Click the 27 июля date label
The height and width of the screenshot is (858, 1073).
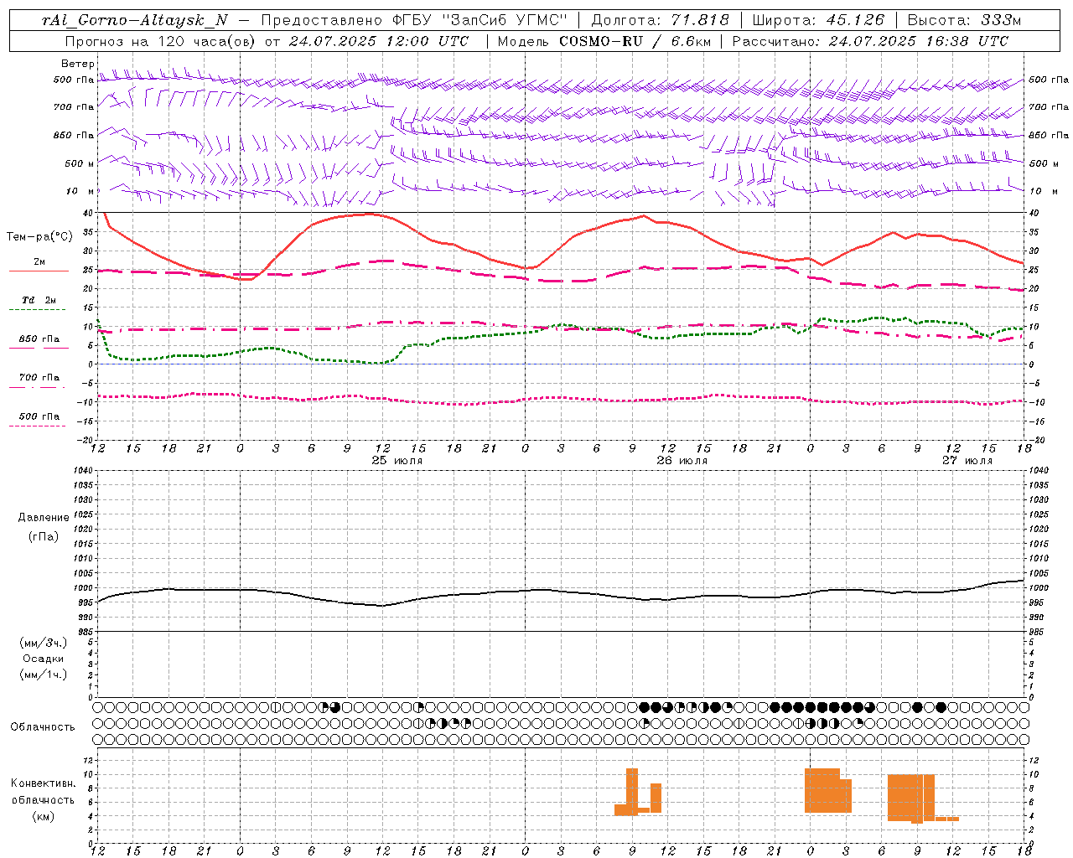967,461
